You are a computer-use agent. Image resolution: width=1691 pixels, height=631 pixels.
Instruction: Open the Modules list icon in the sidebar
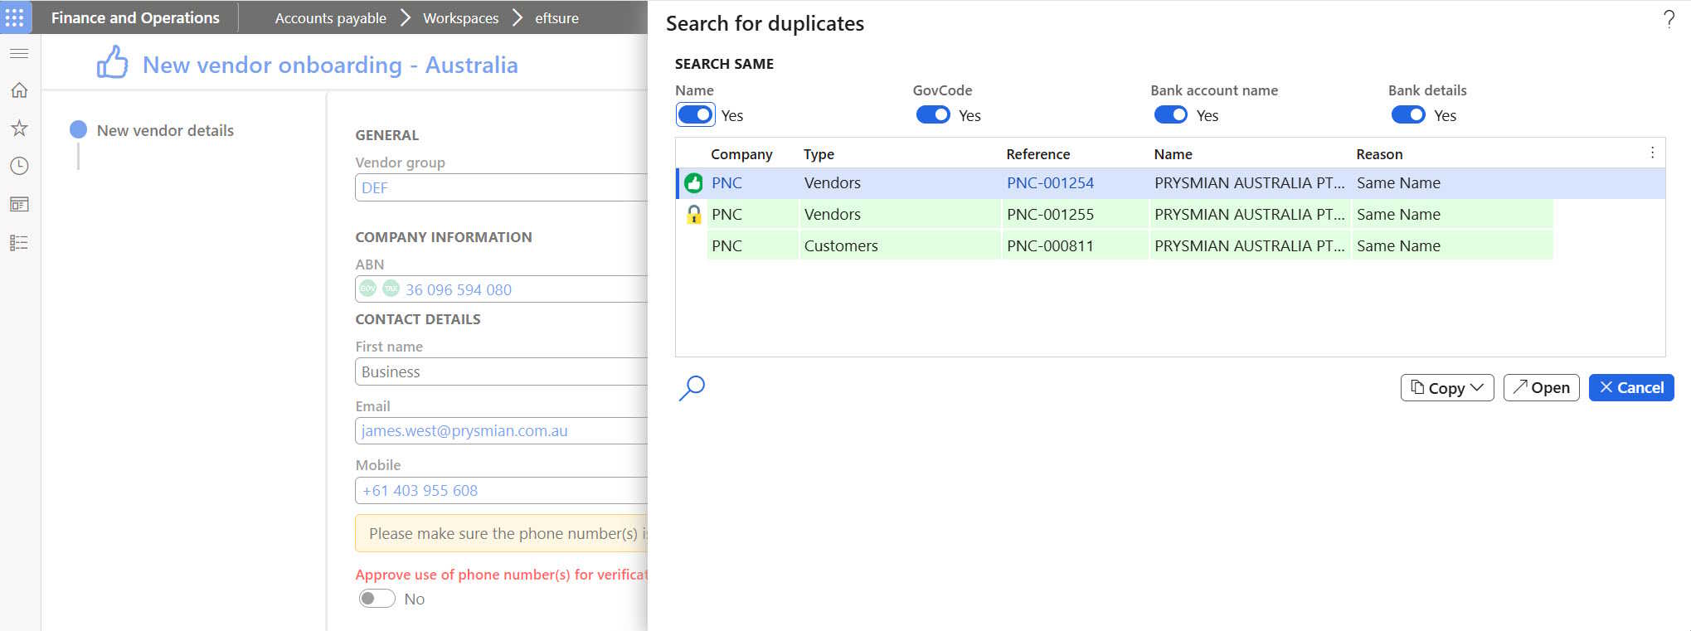19,243
